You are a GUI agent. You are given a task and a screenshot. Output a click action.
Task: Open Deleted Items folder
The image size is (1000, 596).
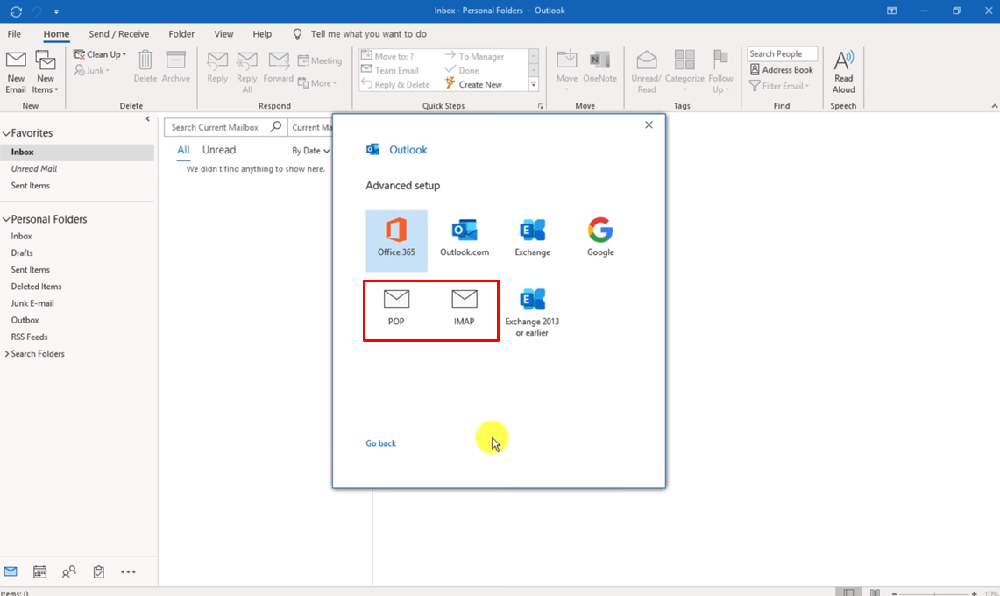click(x=36, y=287)
